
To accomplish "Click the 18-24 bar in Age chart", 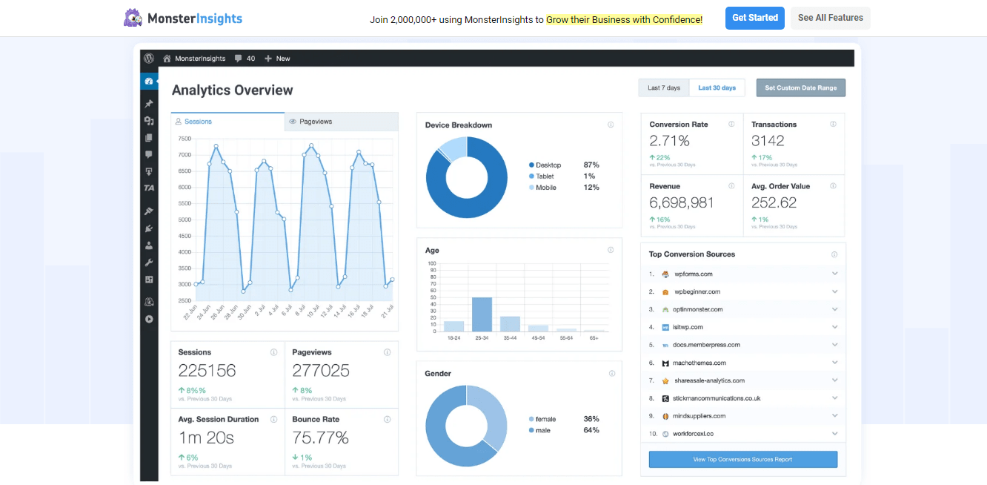I will click(x=453, y=326).
